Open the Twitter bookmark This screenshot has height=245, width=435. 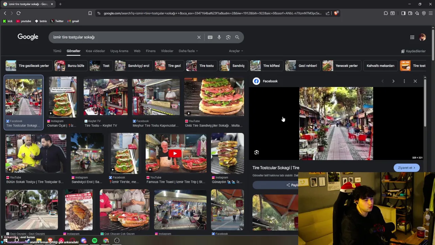(57, 21)
